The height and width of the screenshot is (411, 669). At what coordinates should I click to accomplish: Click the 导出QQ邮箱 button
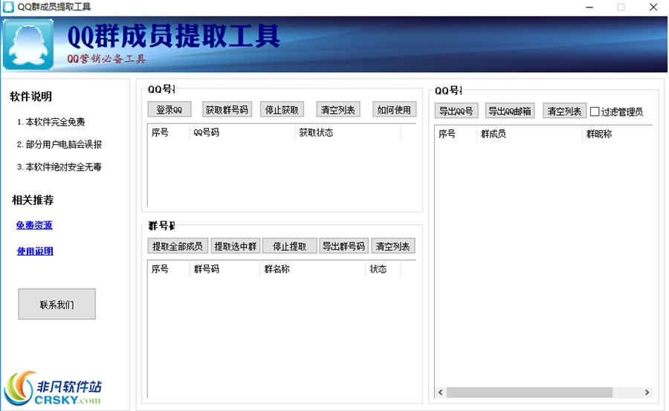[510, 111]
